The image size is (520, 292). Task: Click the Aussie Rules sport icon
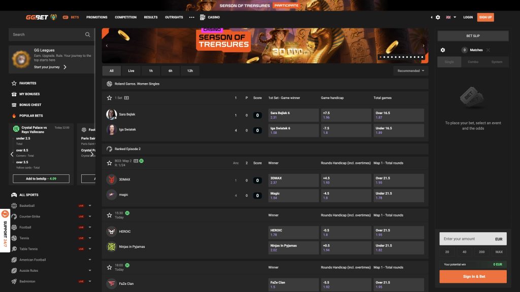(x=14, y=271)
